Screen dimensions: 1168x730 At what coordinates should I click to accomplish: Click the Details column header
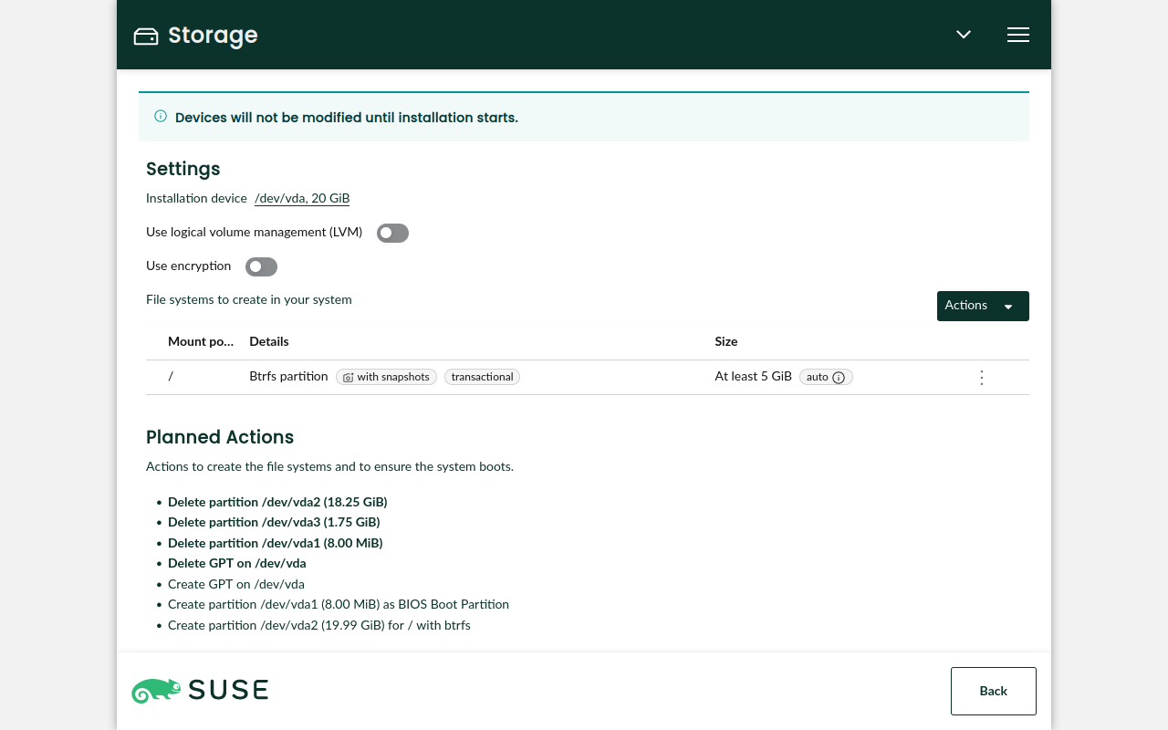(x=269, y=341)
